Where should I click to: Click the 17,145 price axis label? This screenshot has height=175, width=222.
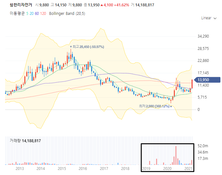203,73
